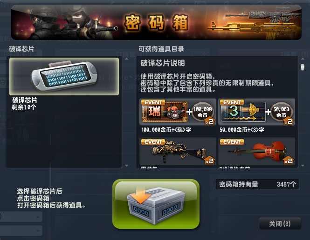Select the 破译芯片 decoder chip item
Screen dimensions: 310x240
(64, 77)
